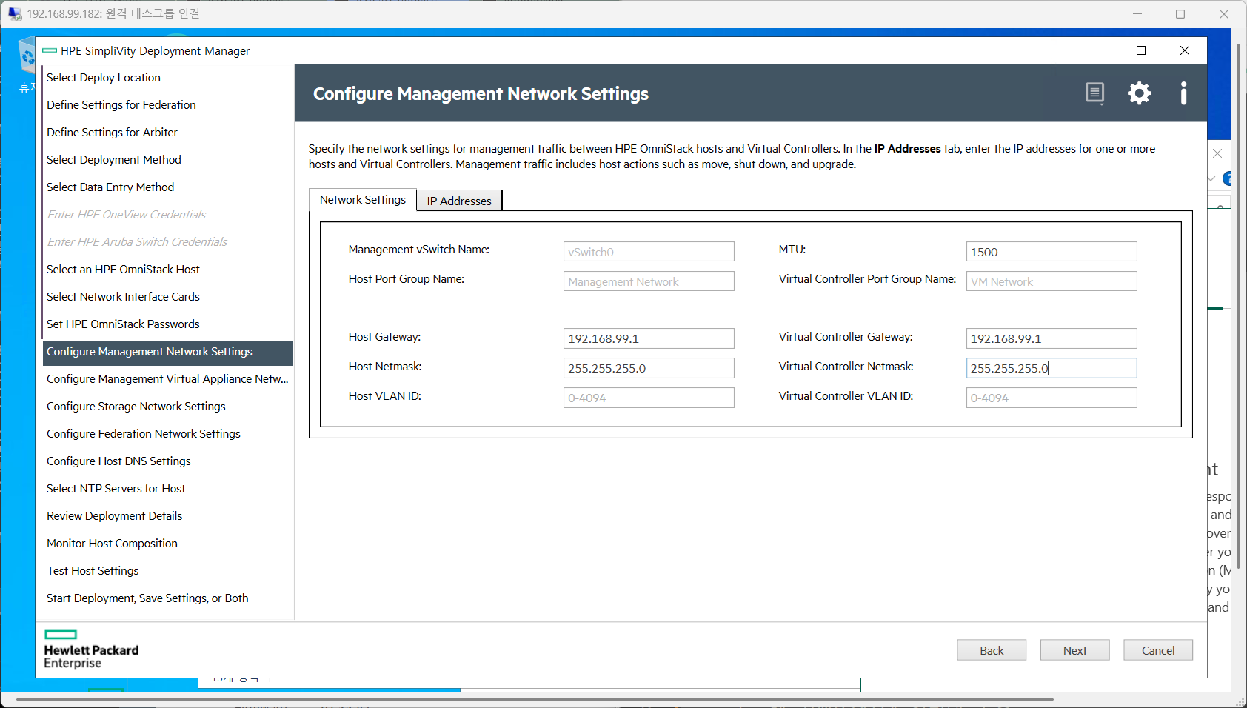Click the Host Port Group Name field
The image size is (1247, 708).
(x=649, y=281)
